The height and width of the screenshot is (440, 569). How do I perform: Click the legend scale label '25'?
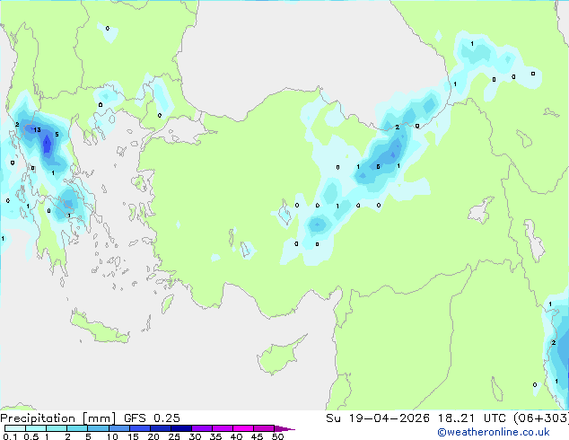coord(174,436)
